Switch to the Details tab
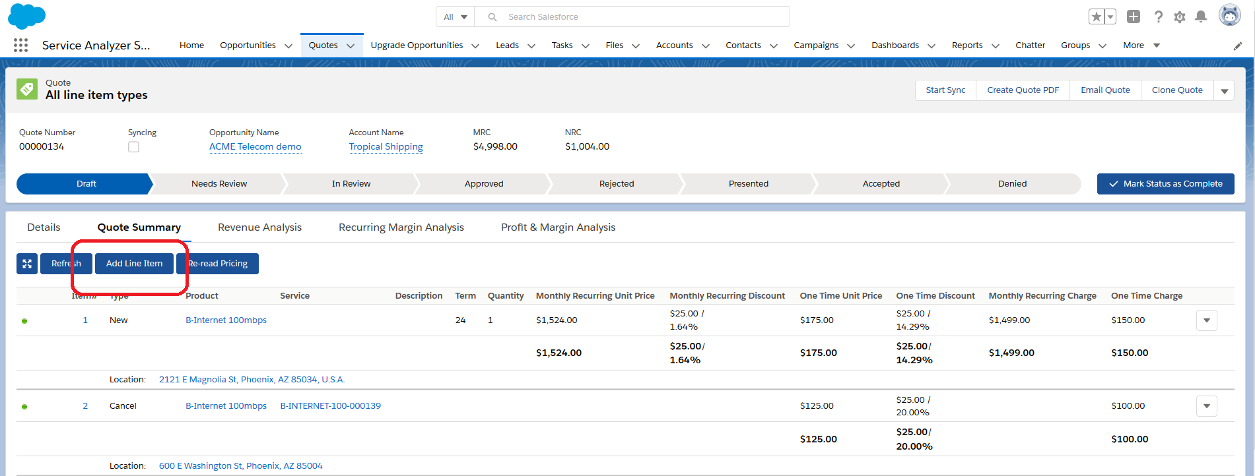Screen dimensions: 1255x476 44,227
